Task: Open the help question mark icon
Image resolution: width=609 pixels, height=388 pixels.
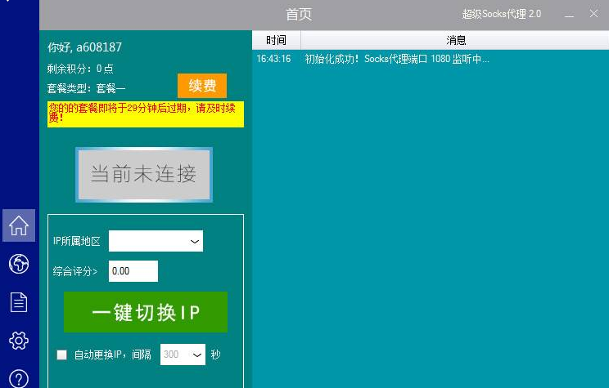Action: (x=18, y=378)
